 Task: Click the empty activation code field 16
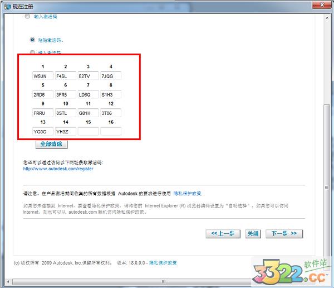111,131
